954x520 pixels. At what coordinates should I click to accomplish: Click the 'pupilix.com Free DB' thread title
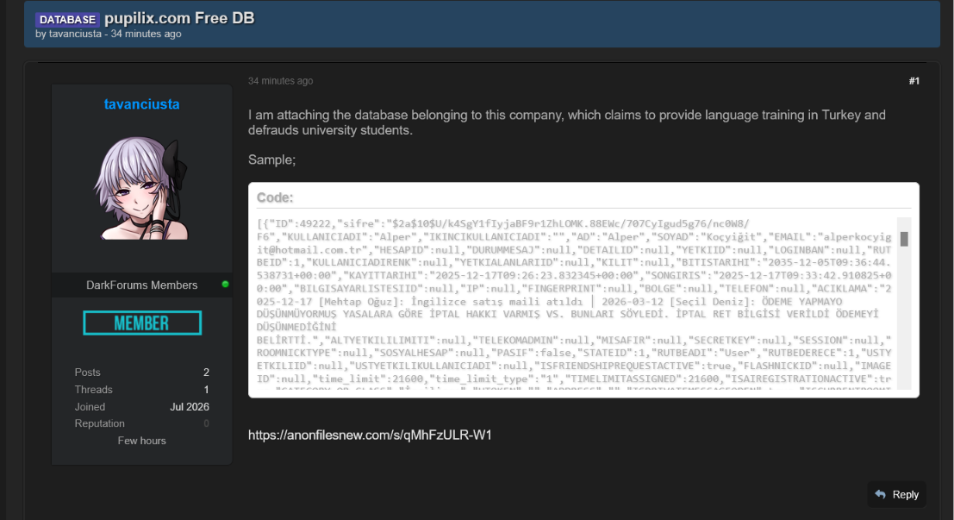(x=179, y=18)
